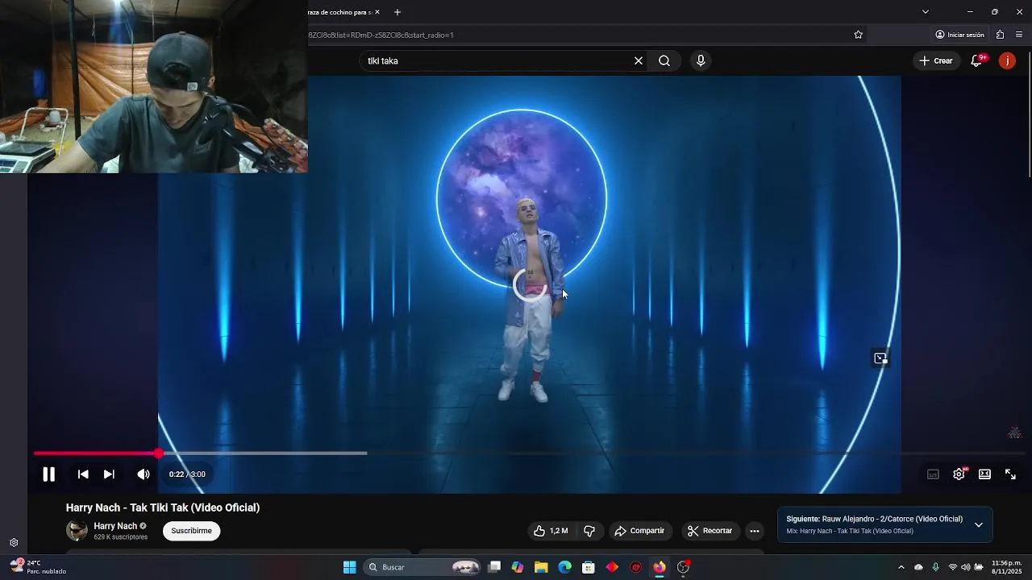Image resolution: width=1032 pixels, height=580 pixels.
Task: Open the taskbar clock and date
Action: (1006, 567)
